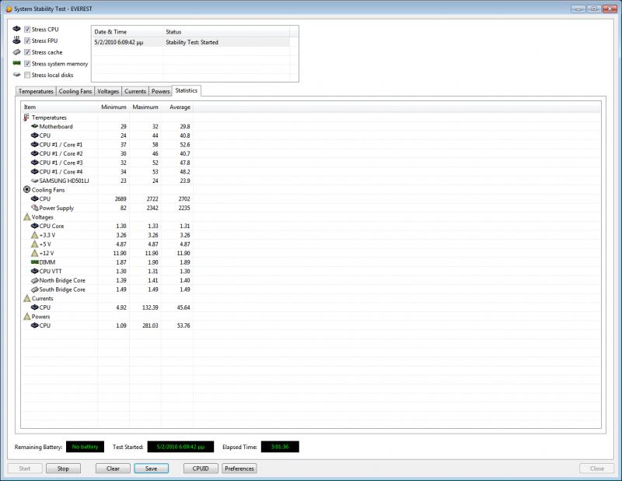Screen dimensions: 622x481
Task: Stop the running stability test
Action: click(x=63, y=469)
